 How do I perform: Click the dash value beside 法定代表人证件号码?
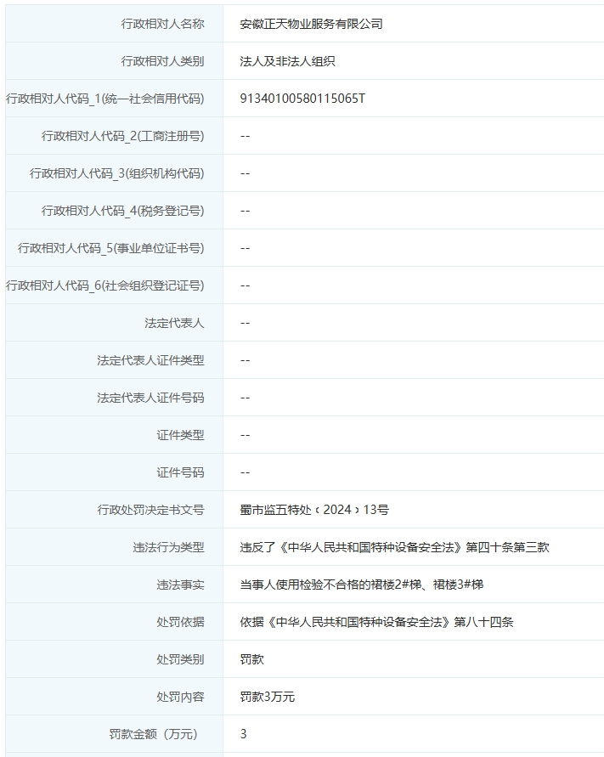pyautogui.click(x=245, y=398)
